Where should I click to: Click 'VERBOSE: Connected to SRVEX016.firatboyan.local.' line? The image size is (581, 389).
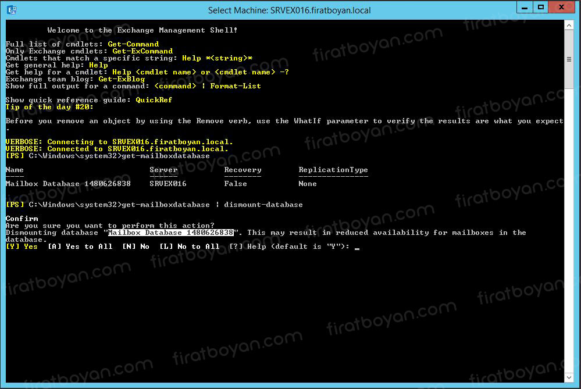pos(117,149)
